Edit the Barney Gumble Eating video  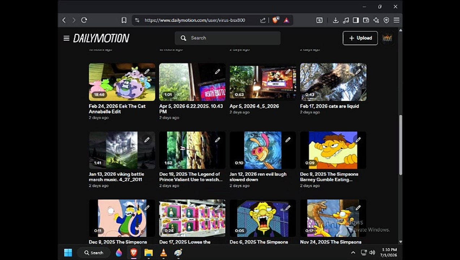click(358, 140)
